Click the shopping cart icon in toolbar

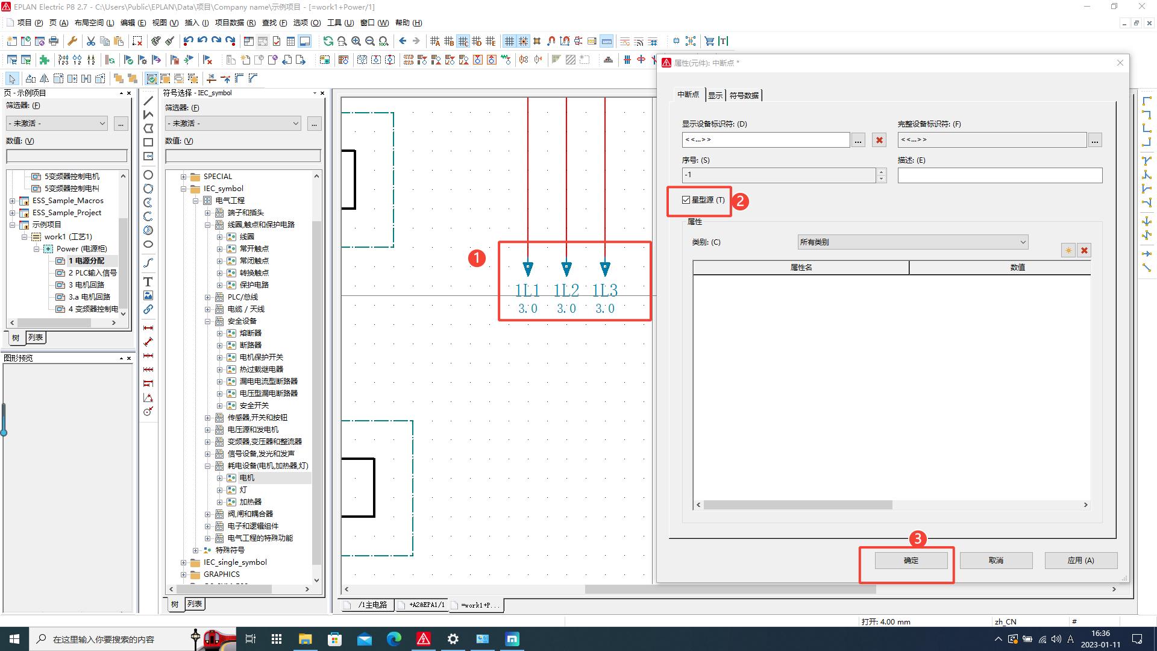pyautogui.click(x=709, y=41)
